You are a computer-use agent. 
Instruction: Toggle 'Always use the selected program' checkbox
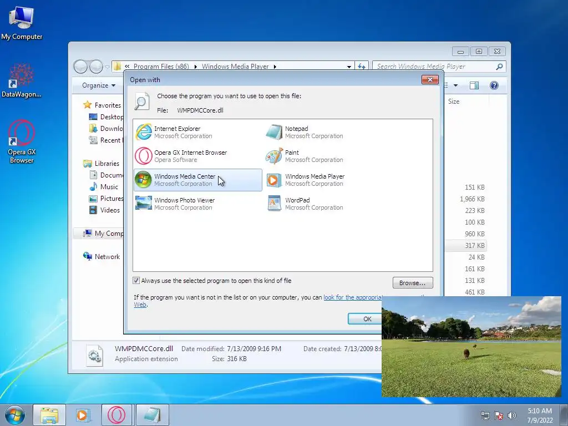tap(136, 280)
